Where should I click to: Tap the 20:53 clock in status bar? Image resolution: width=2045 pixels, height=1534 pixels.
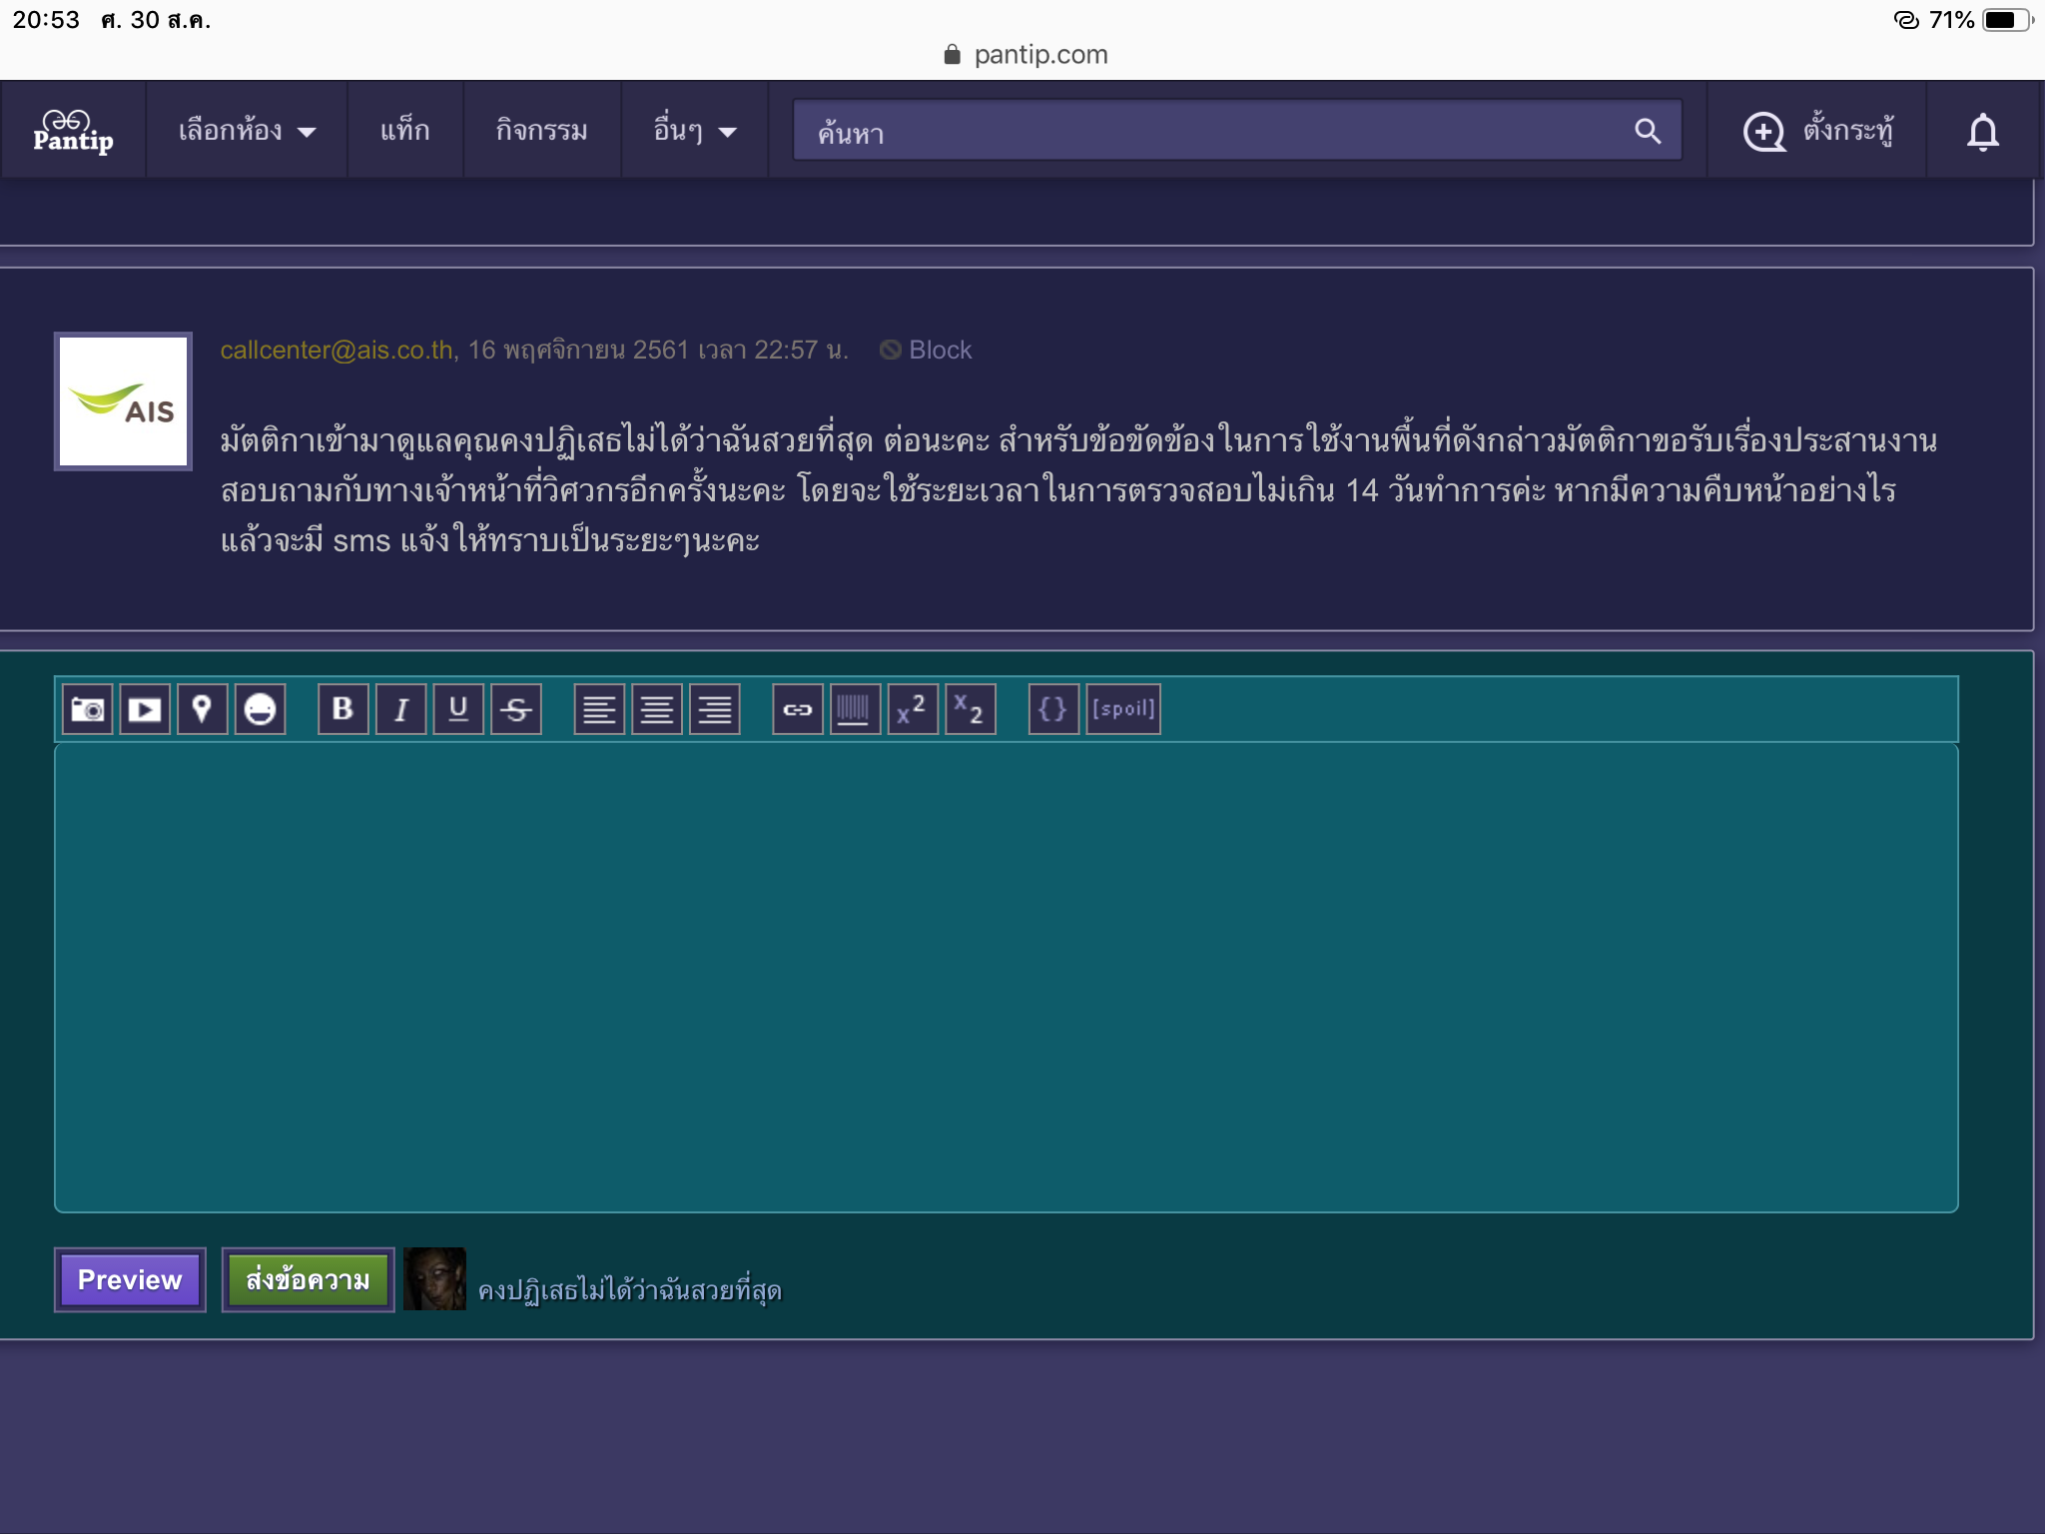click(x=46, y=20)
